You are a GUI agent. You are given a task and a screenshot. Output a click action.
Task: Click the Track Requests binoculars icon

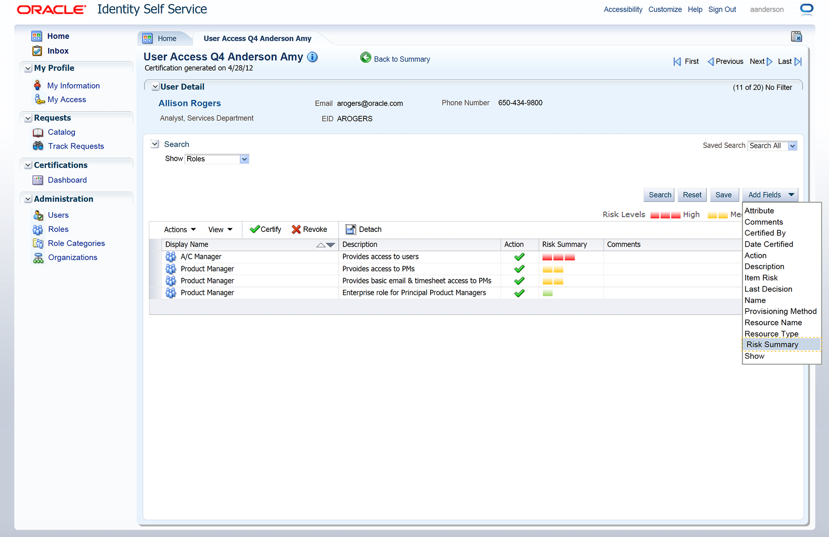pyautogui.click(x=38, y=146)
